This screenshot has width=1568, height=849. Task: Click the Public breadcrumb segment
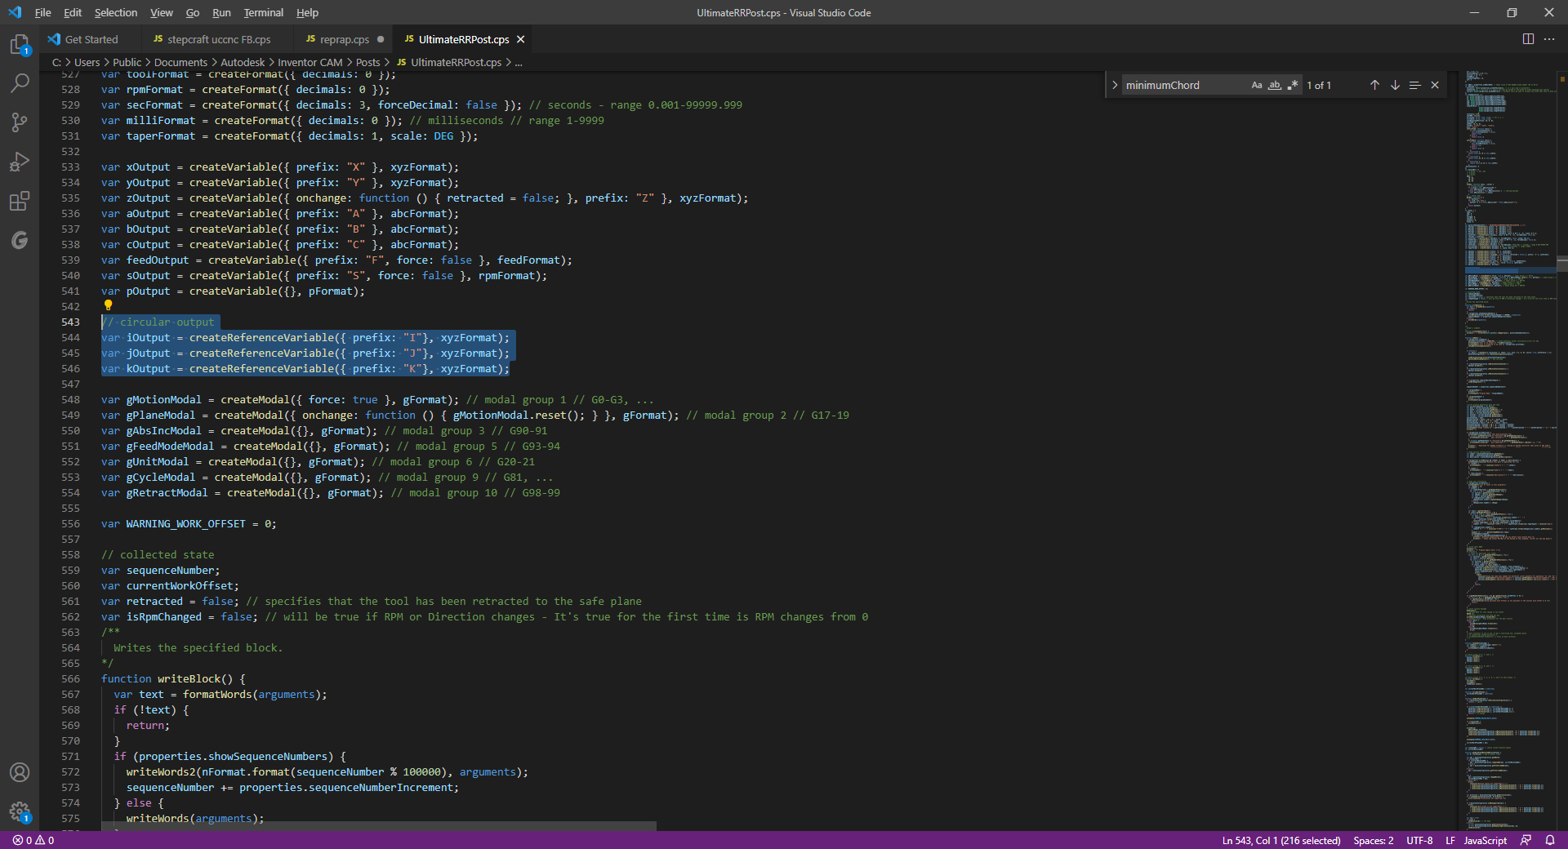[x=127, y=62]
